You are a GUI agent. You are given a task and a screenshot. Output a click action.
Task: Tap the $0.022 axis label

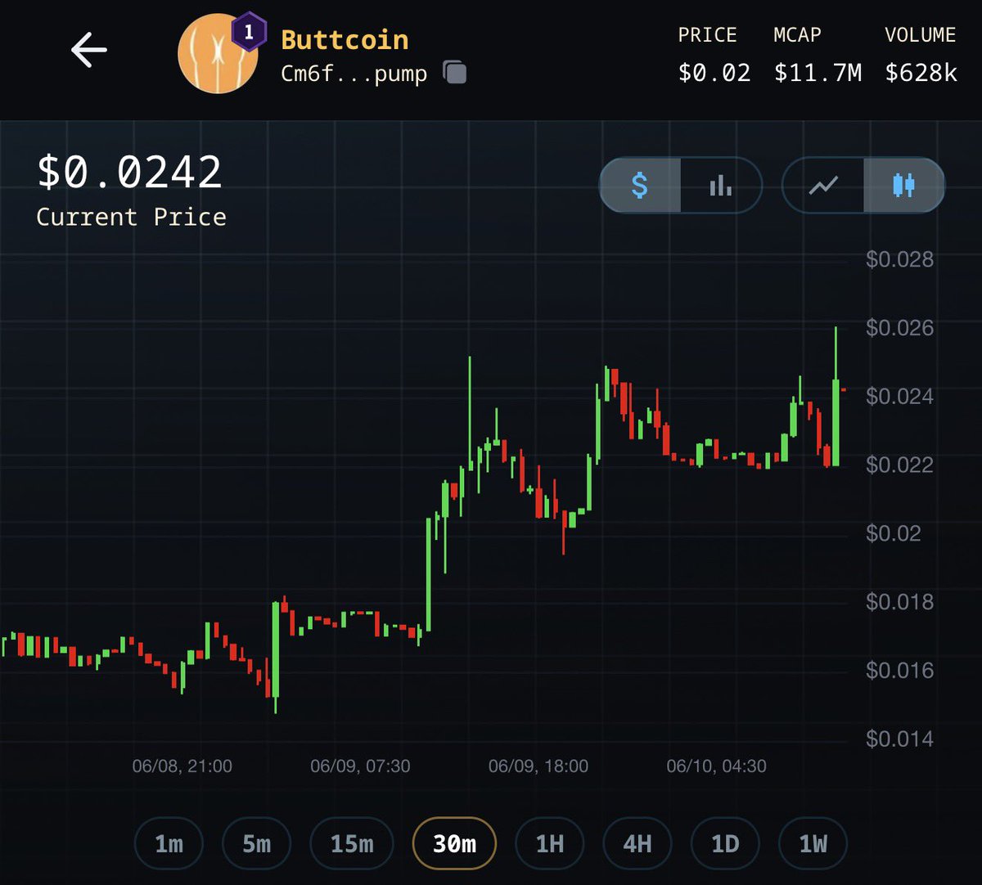(899, 465)
